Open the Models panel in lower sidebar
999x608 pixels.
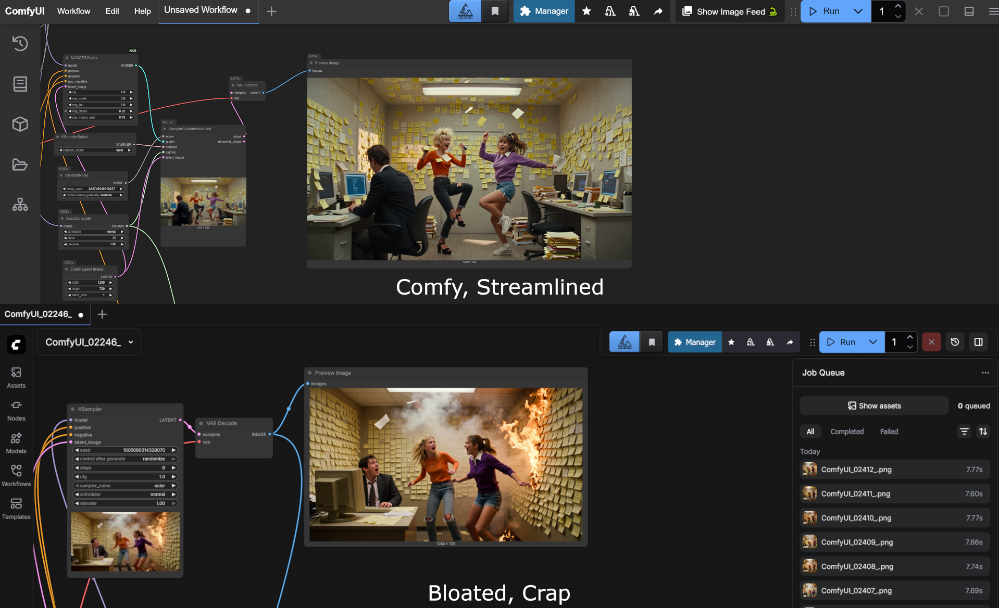coord(16,443)
